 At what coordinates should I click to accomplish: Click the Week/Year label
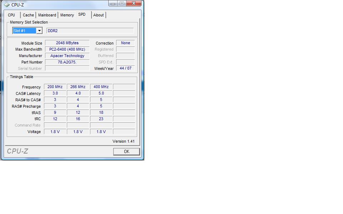[x=104, y=68]
